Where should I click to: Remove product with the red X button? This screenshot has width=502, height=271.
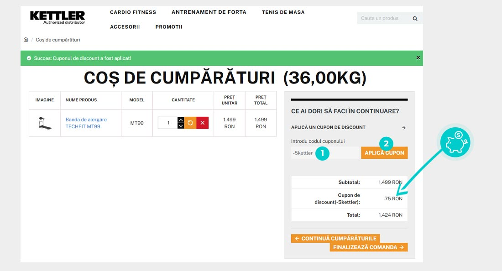pos(202,123)
